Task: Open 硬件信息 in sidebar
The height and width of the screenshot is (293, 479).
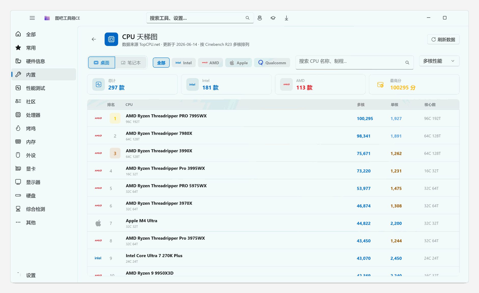Action: pos(44,61)
